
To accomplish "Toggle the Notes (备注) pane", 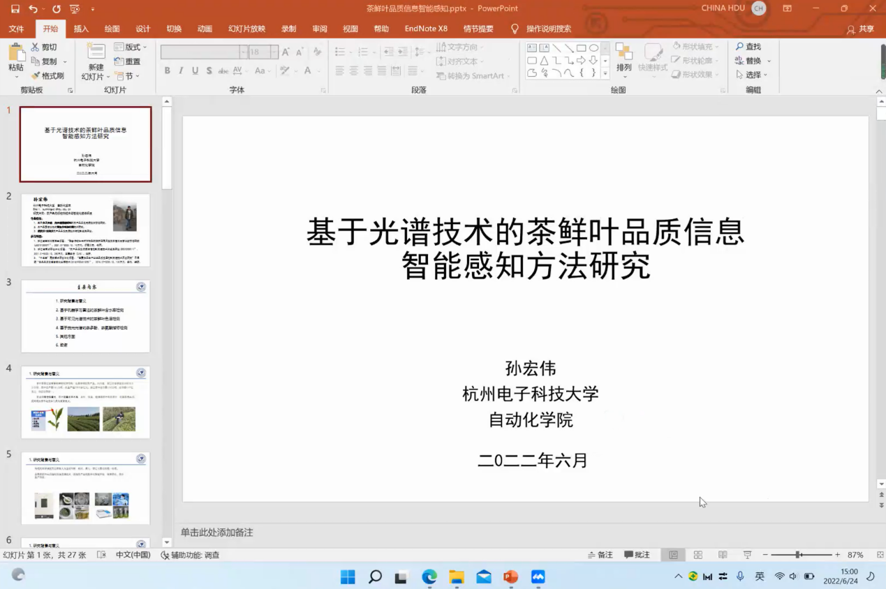I will pyautogui.click(x=600, y=555).
